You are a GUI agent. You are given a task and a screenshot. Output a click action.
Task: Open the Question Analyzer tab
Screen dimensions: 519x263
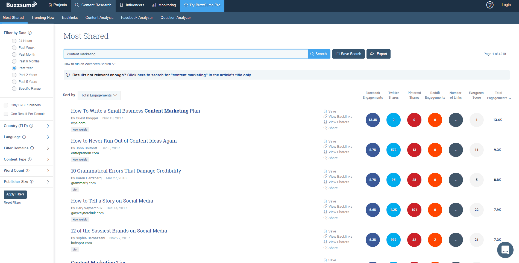[176, 17]
